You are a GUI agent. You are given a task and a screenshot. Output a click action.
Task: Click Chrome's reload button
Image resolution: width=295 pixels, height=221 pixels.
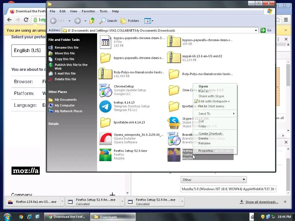(x=26, y=20)
